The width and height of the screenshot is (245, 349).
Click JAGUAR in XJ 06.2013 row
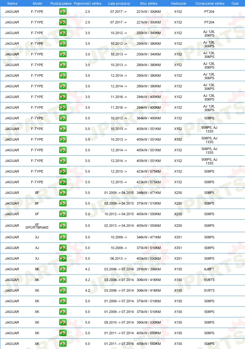tap(12, 259)
